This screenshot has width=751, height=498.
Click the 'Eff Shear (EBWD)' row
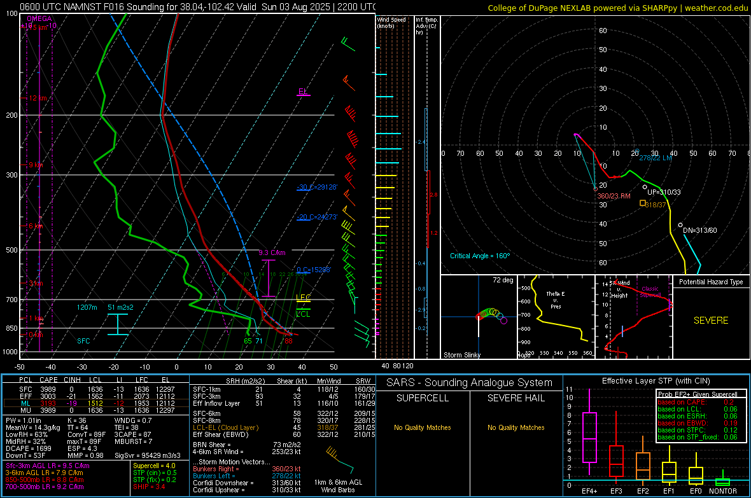coord(284,434)
